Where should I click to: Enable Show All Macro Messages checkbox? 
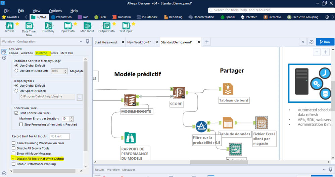(13, 153)
